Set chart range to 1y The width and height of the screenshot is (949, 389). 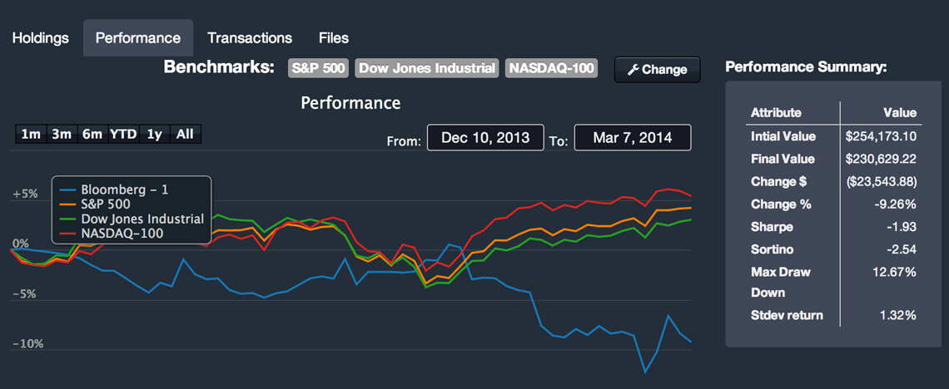pos(154,135)
